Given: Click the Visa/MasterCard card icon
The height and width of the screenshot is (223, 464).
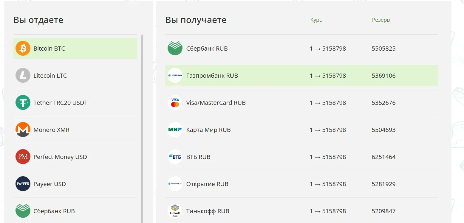Looking at the screenshot, I should 175,102.
